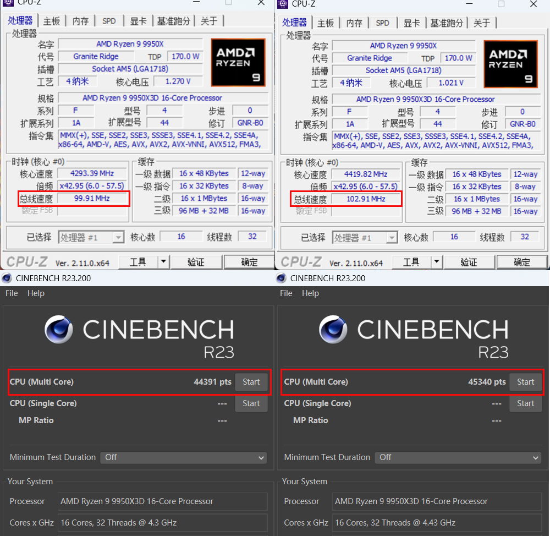Click left Cinebench title bar app icon
The image size is (550, 536).
[x=7, y=278]
